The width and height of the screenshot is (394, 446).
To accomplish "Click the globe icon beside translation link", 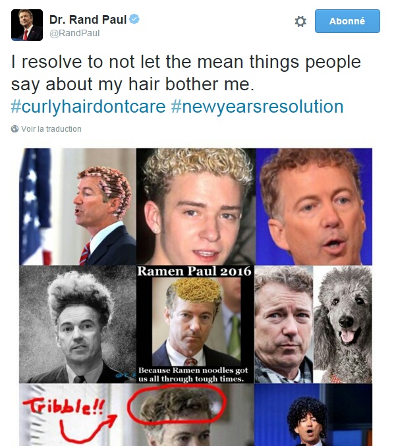I will coord(14,129).
